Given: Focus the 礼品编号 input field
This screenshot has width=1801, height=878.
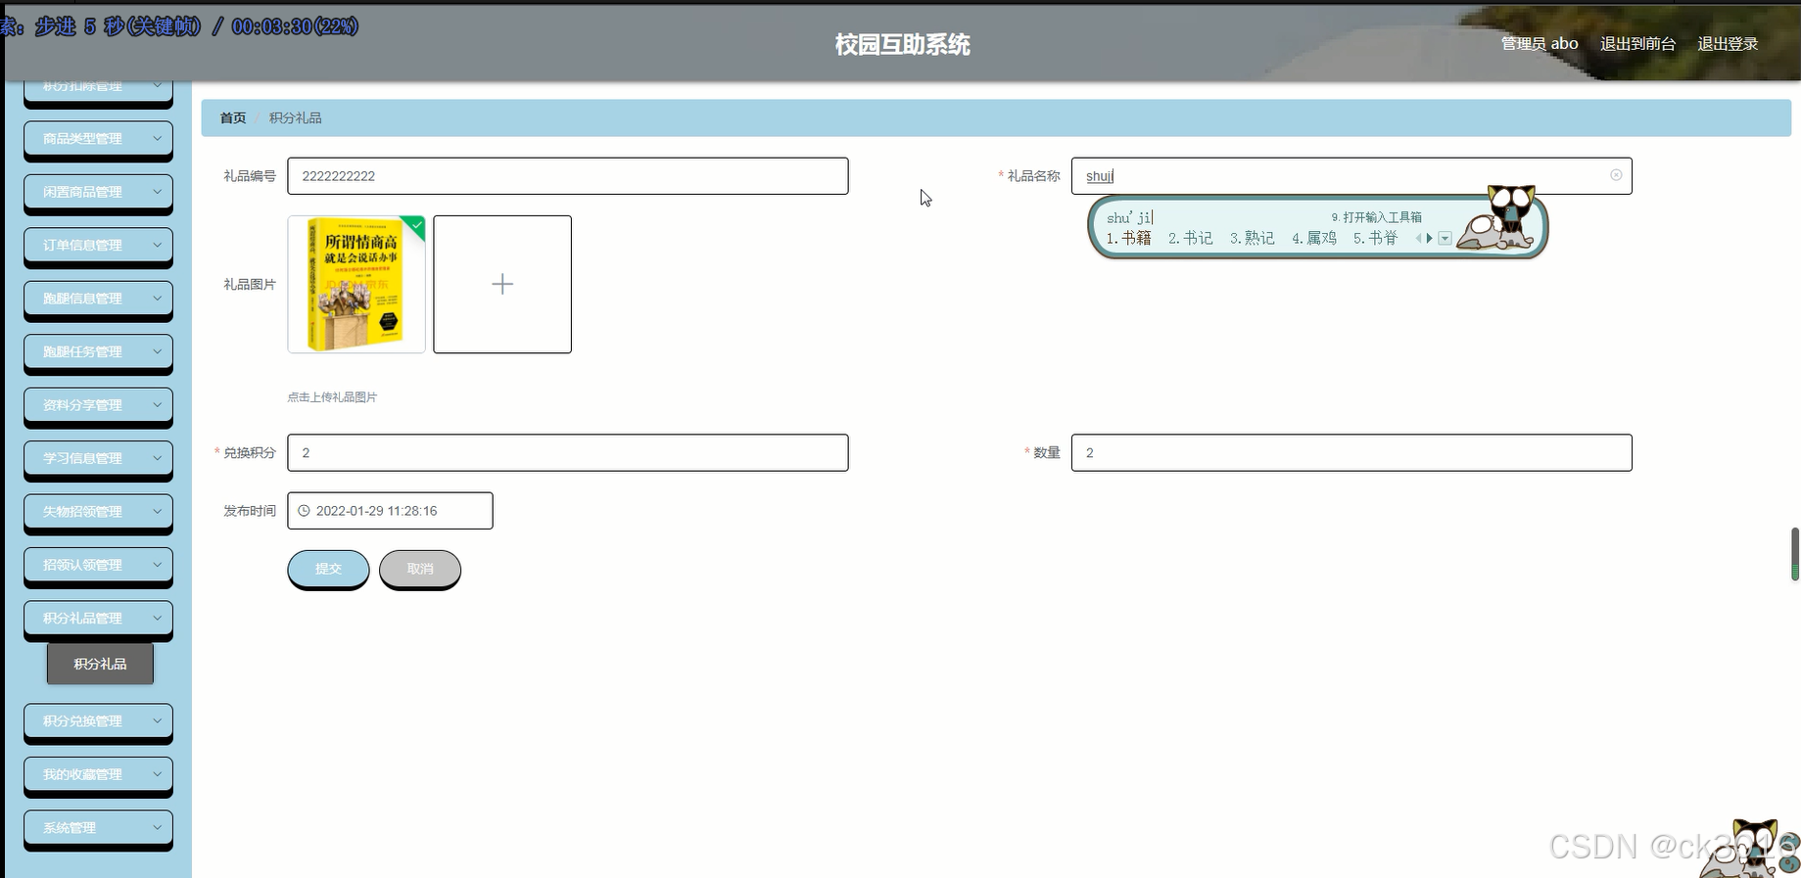Looking at the screenshot, I should point(568,176).
